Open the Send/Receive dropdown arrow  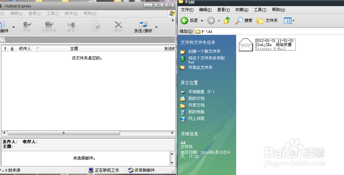[157, 27]
